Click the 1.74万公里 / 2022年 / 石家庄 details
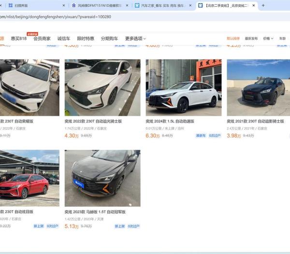Screen dimensions: 290x254 pyautogui.click(x=86, y=128)
